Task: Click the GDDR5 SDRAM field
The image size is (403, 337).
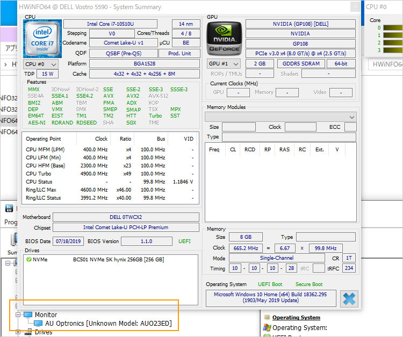Action: tap(301, 64)
